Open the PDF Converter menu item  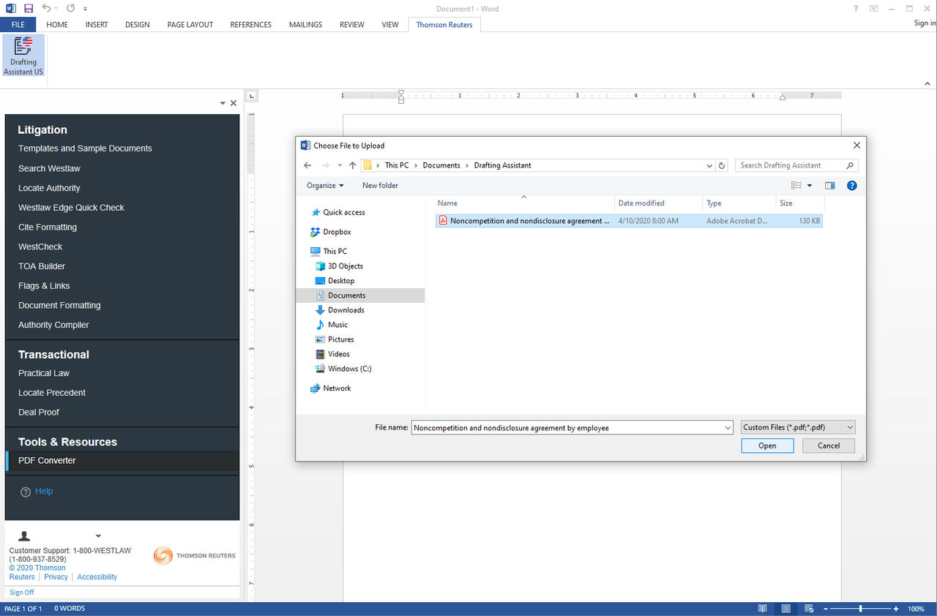(x=47, y=460)
